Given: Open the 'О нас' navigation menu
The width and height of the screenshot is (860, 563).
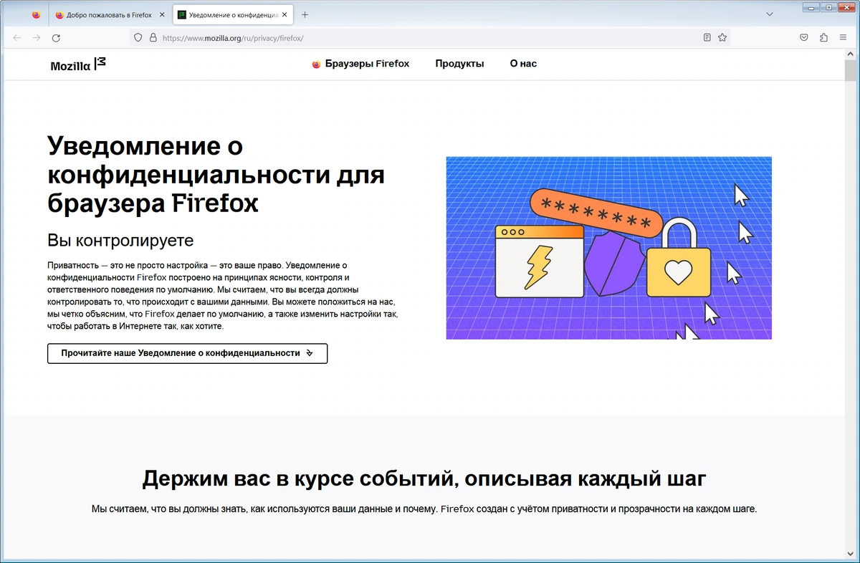Looking at the screenshot, I should pyautogui.click(x=523, y=64).
